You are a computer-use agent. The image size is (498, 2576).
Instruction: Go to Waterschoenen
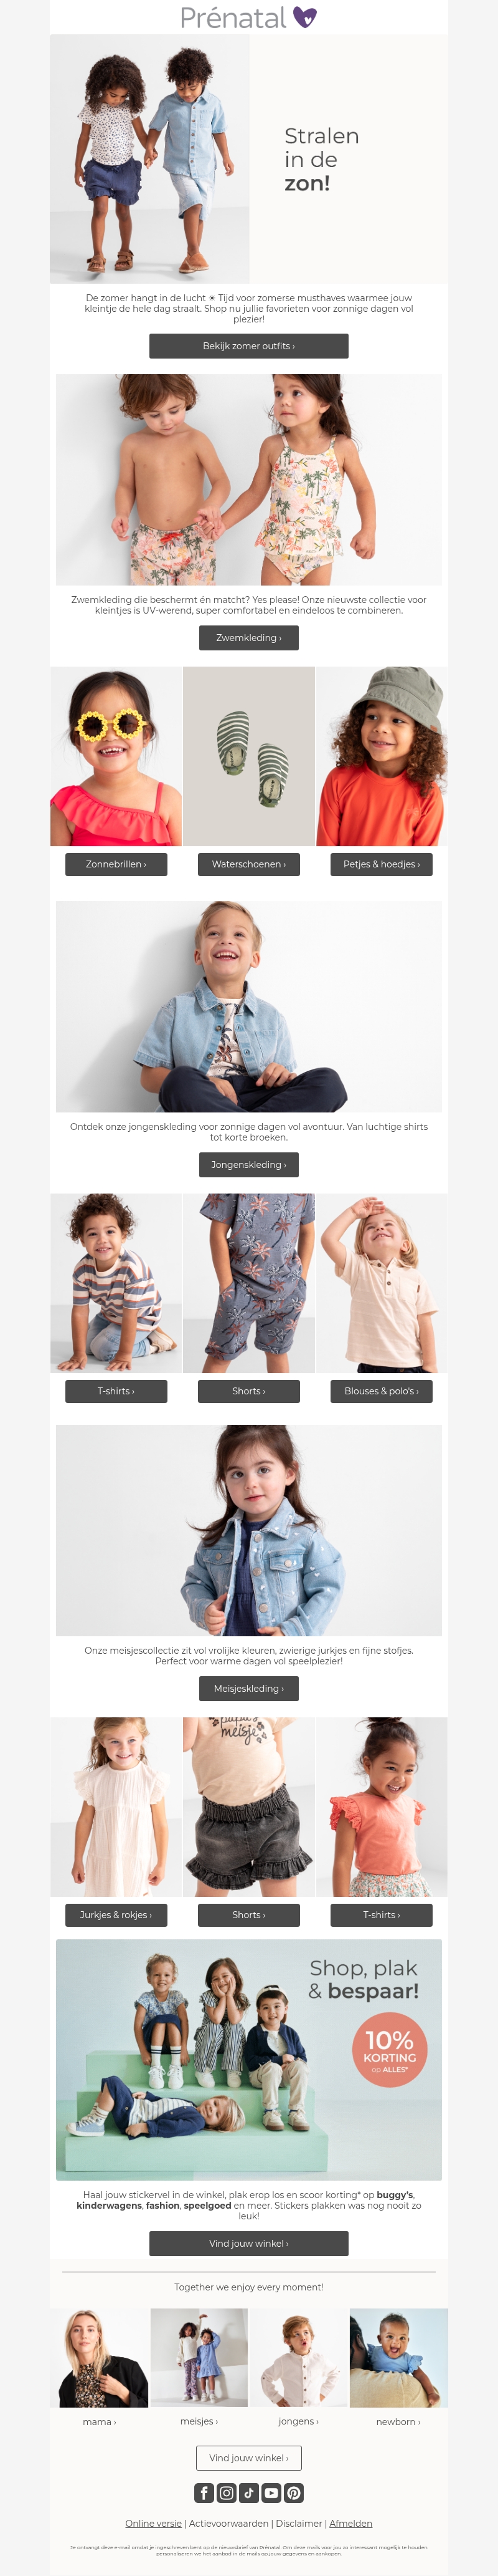[248, 864]
